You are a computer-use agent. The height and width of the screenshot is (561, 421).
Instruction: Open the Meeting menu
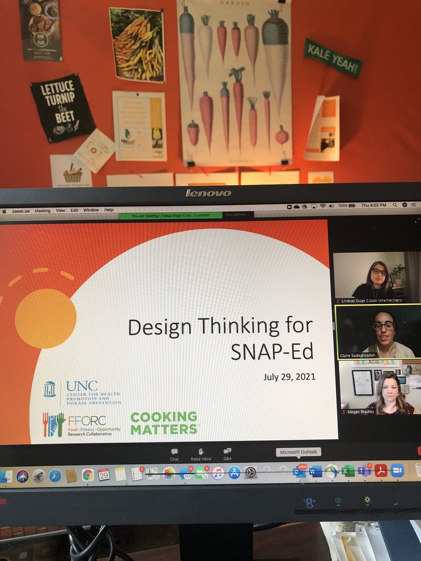43,211
